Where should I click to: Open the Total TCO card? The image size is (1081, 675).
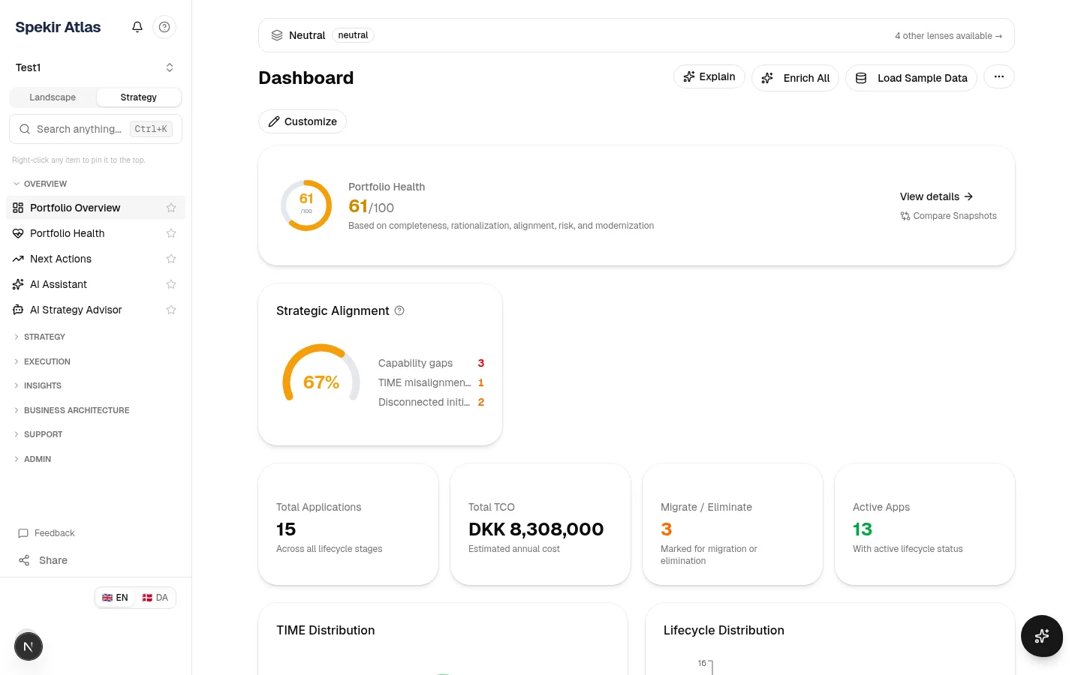pyautogui.click(x=540, y=524)
